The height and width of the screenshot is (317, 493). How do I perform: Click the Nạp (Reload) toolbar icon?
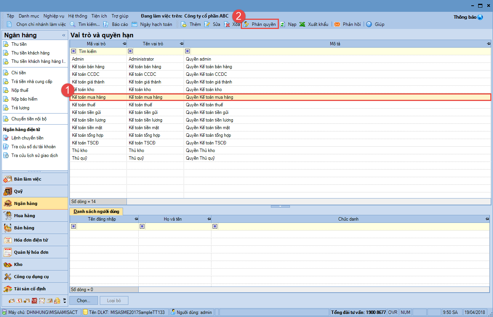coord(283,24)
